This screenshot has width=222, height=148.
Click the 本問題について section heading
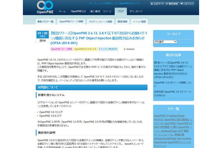[x=92, y=87]
